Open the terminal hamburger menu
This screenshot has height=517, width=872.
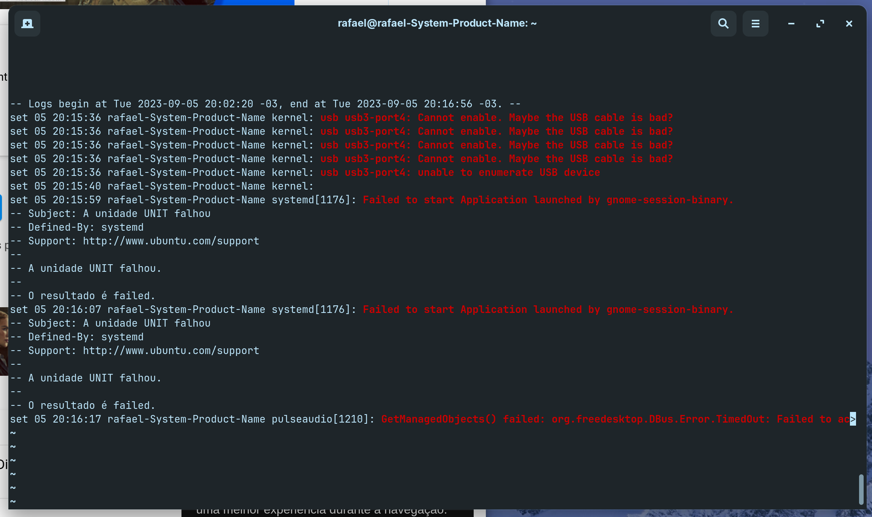[x=755, y=24]
